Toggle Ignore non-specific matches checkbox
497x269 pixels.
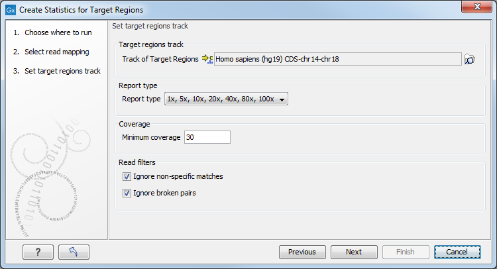coord(127,176)
